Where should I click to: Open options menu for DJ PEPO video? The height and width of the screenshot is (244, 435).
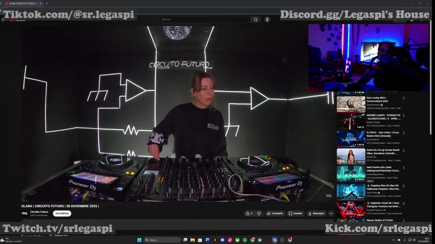point(404,133)
